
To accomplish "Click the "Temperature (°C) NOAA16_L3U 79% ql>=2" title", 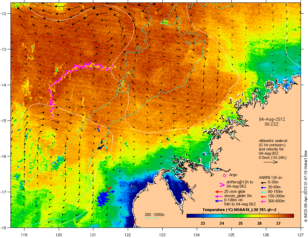I will pos(239,210).
